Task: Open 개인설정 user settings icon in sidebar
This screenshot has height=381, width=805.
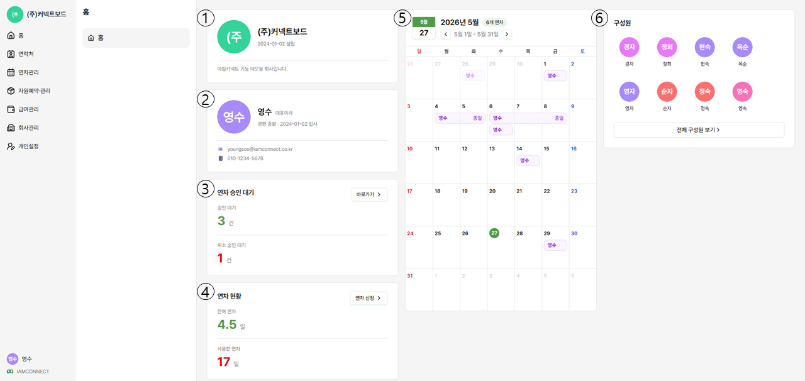Action: coord(11,146)
